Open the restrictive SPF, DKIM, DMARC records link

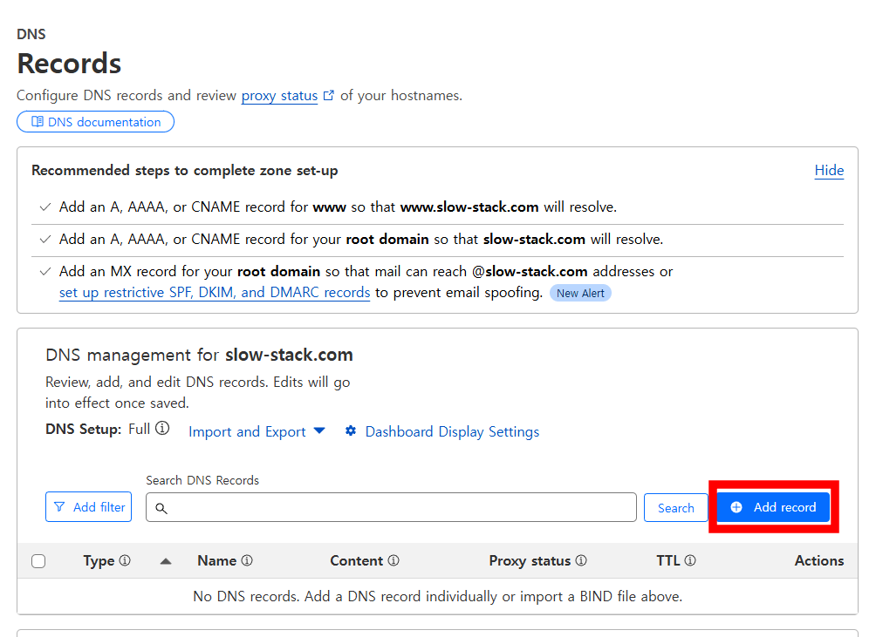coord(215,292)
